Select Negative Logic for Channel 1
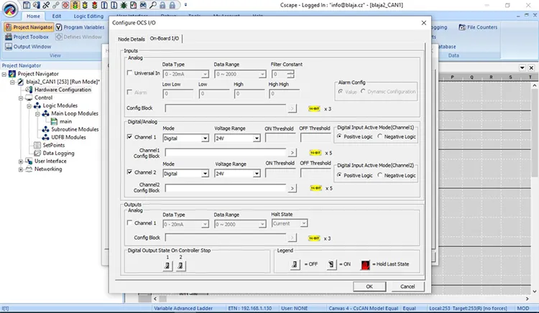 pyautogui.click(x=379, y=136)
